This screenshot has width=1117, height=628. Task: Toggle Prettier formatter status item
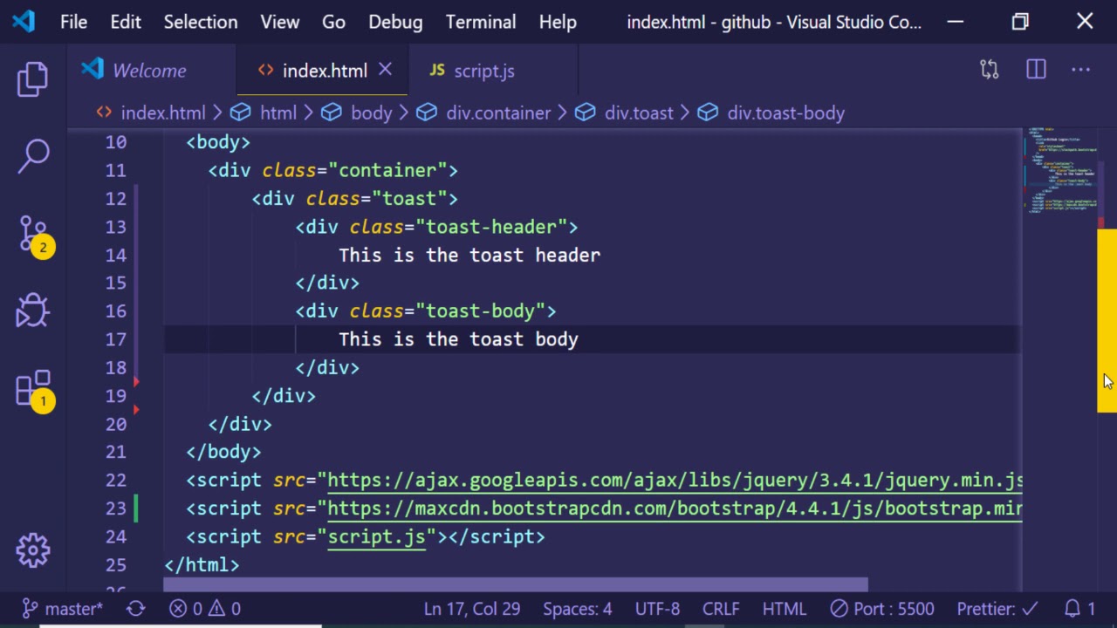coord(997,609)
